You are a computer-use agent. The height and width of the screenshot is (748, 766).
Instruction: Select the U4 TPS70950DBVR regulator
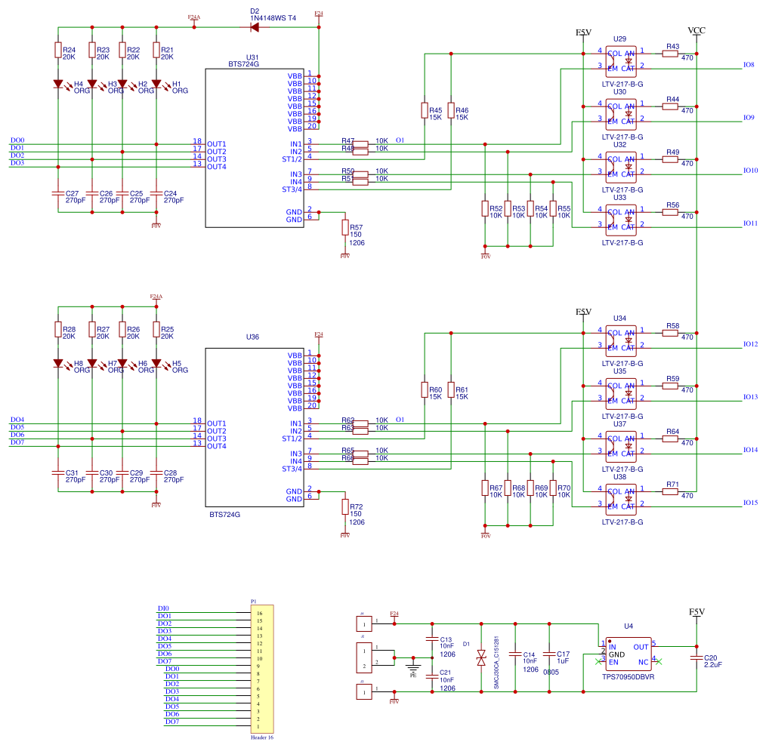tap(629, 654)
